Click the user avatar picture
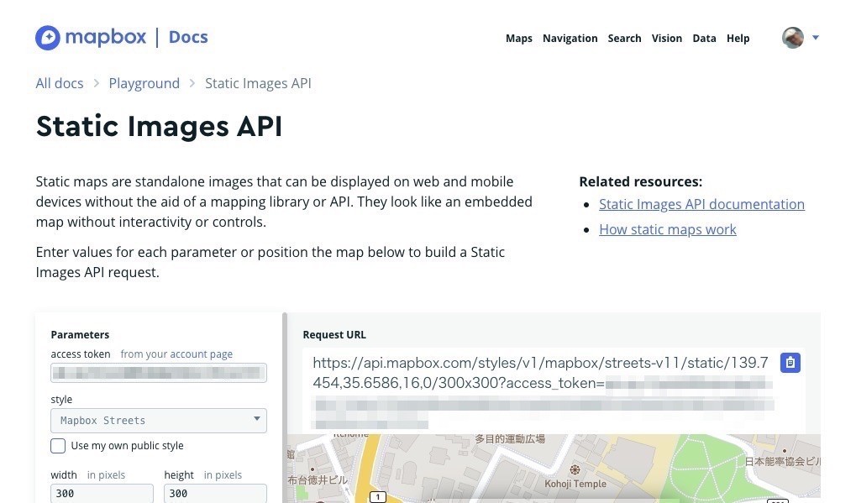 [793, 38]
